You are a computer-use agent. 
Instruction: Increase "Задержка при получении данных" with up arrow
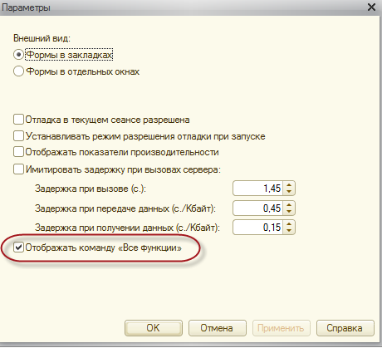[x=289, y=224]
